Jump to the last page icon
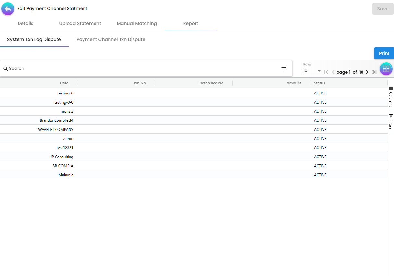The height and width of the screenshot is (276, 394). [375, 72]
